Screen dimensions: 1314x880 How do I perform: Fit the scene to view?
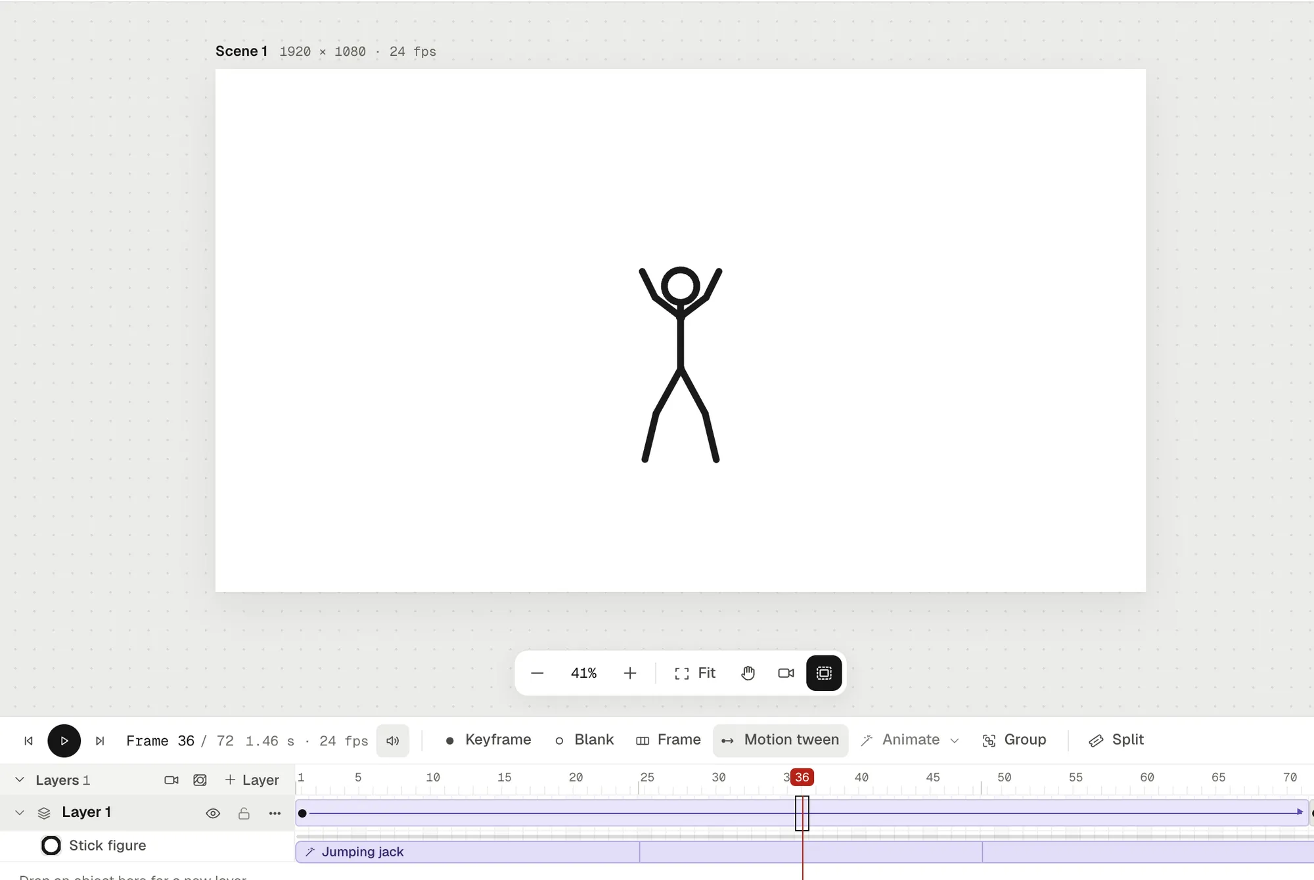pos(695,673)
